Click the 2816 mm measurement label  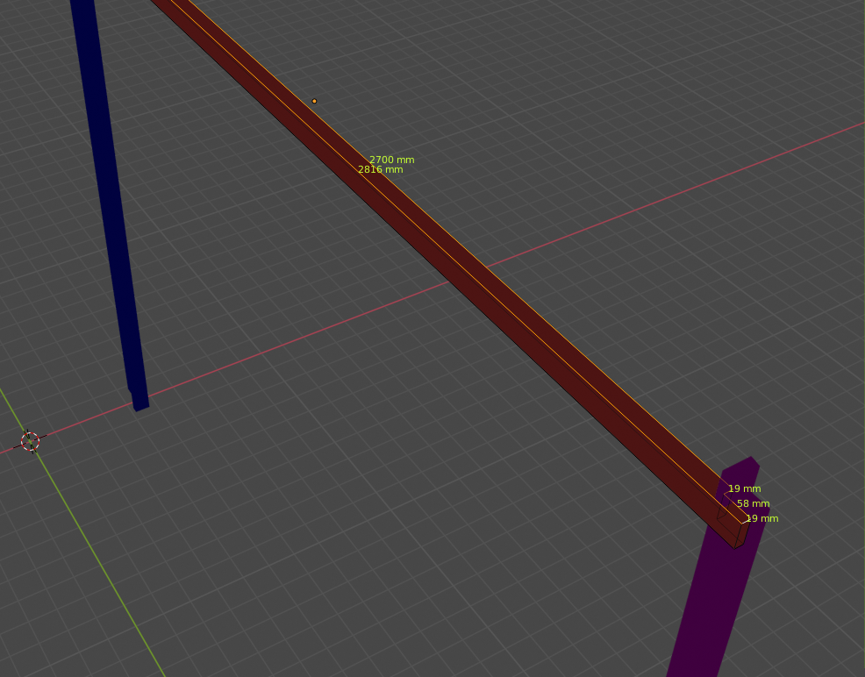(380, 170)
